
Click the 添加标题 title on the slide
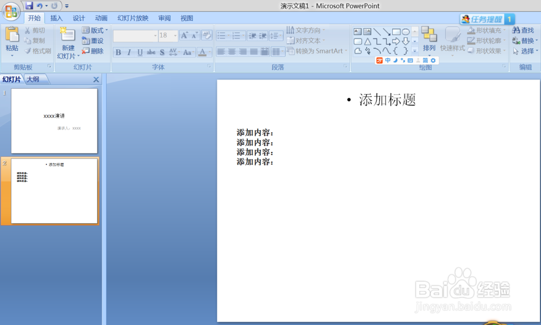point(387,100)
